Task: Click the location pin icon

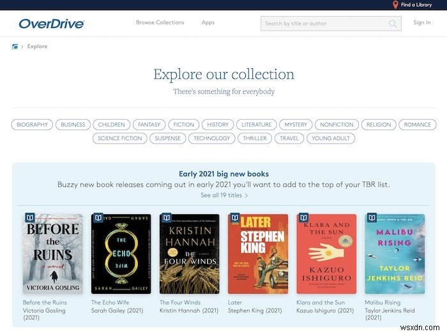Action: pyautogui.click(x=395, y=4)
